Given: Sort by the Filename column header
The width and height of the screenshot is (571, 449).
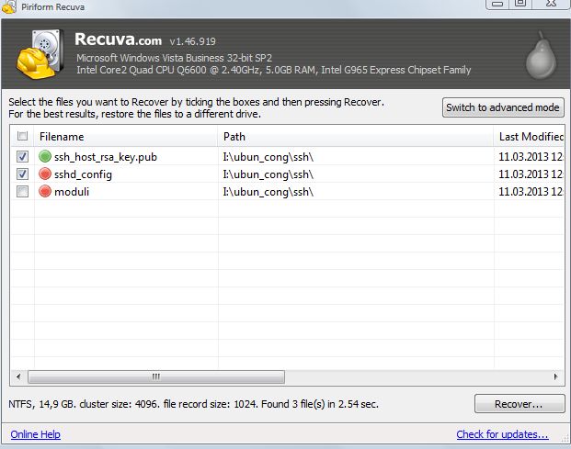Looking at the screenshot, I should [126, 137].
